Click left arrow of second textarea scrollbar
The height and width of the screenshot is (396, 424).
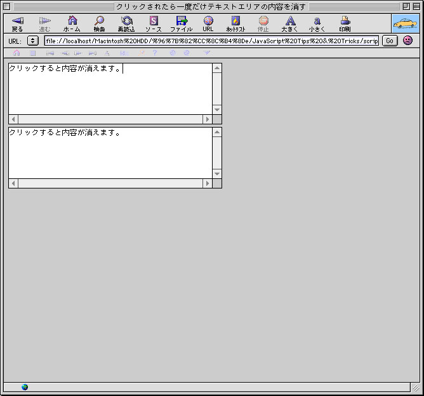click(x=13, y=183)
